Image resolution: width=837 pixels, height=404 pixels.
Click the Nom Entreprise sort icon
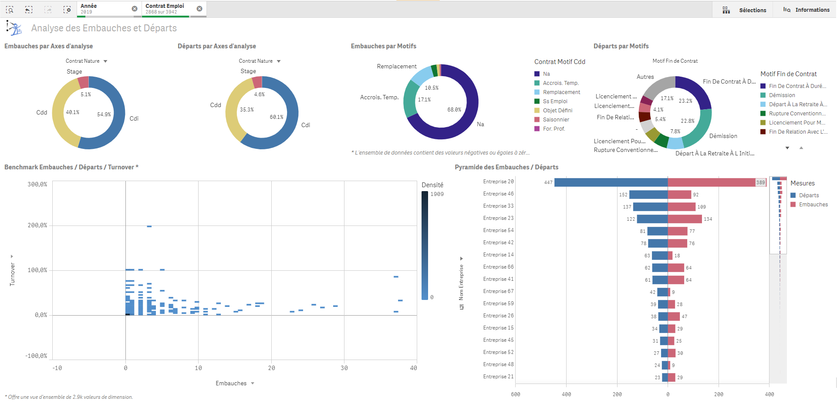click(x=462, y=307)
